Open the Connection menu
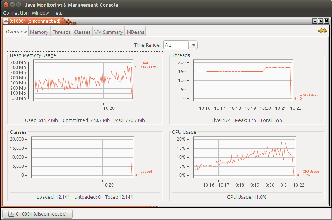Image resolution: width=332 pixels, height=220 pixels. tap(16, 13)
